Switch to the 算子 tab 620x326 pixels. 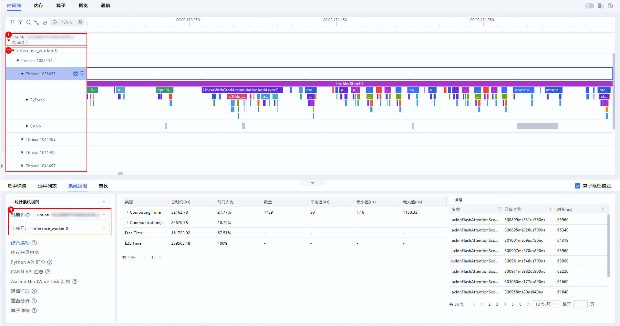61,5
